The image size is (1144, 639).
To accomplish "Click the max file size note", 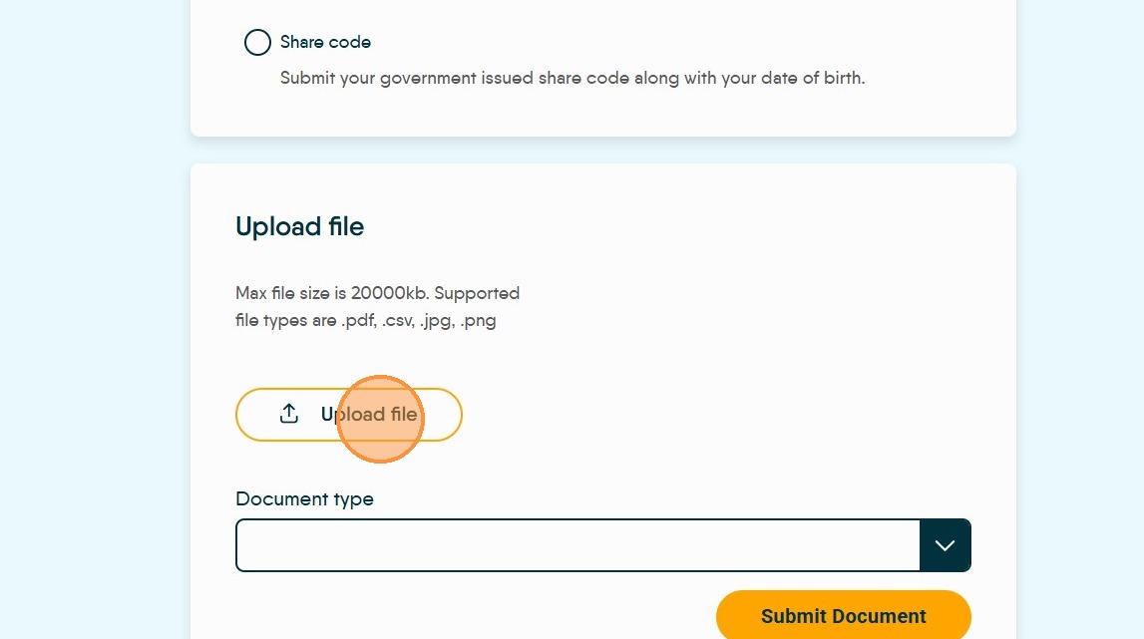I will pyautogui.click(x=377, y=293).
